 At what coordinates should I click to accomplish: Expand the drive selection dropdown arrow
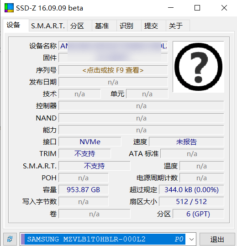click(x=191, y=239)
